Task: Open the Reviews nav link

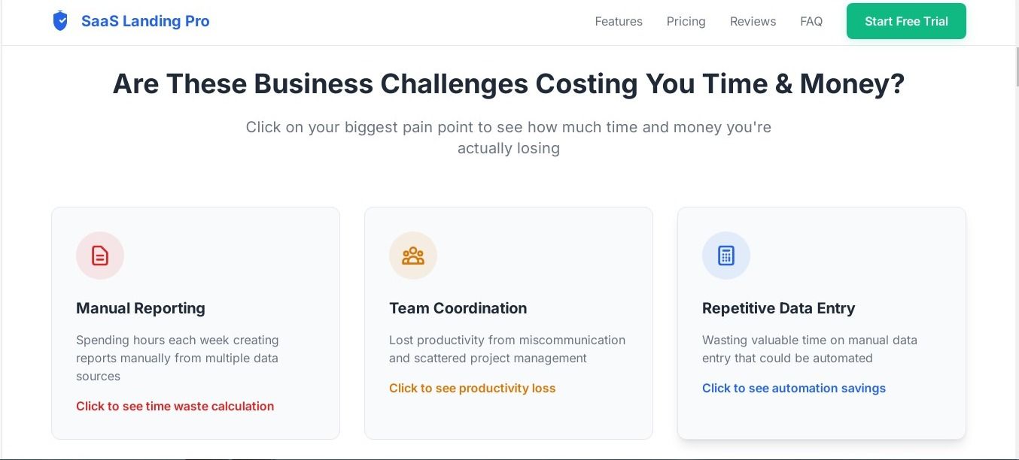Action: coord(753,21)
